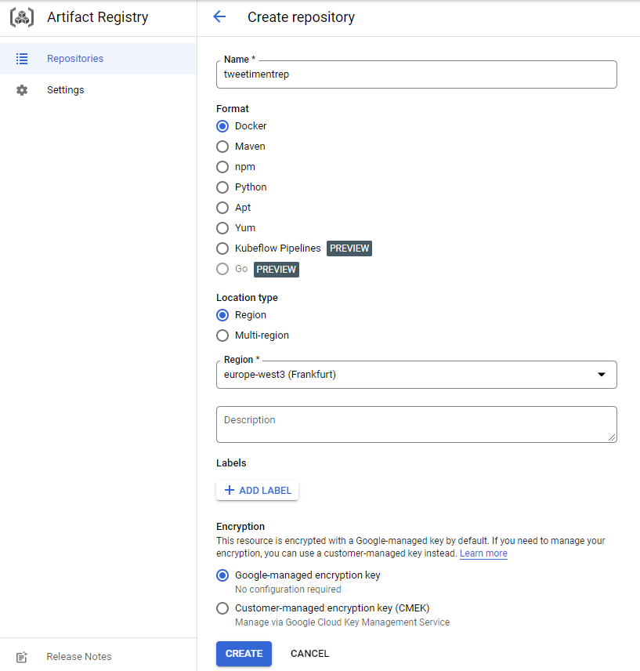This screenshot has width=640, height=671.
Task: Click into the Name text field
Action: coord(415,74)
